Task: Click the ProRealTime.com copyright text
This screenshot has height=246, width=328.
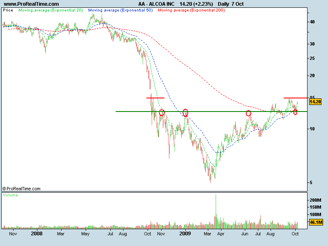Action: click(x=21, y=189)
